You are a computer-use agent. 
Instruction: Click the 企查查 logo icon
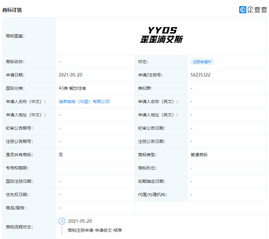(242, 10)
